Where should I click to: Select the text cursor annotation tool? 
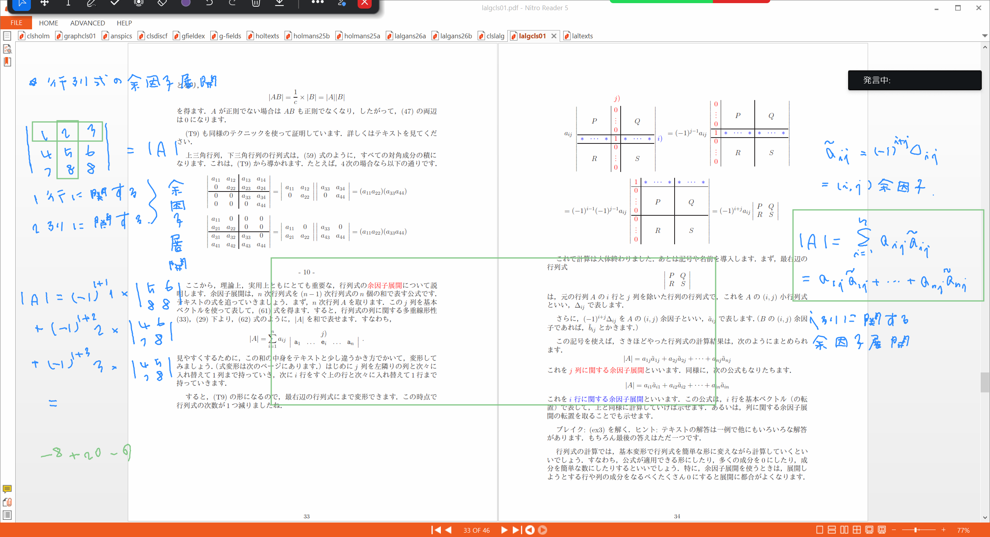[x=68, y=3]
